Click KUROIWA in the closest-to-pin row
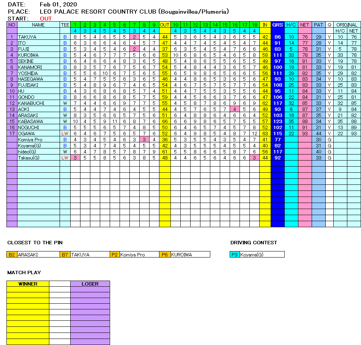This screenshot has height=345, width=361. 182,255
